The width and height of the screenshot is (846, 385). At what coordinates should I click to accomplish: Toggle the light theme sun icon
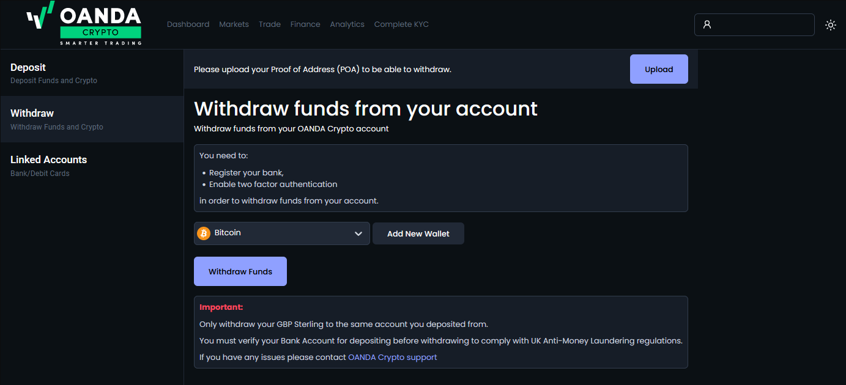[830, 25]
